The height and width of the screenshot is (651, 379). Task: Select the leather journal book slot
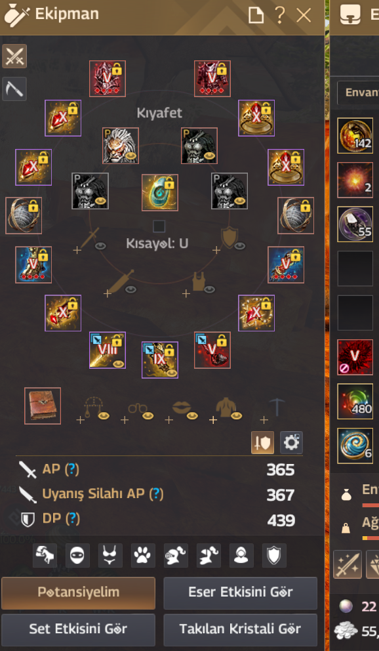pyautogui.click(x=43, y=406)
